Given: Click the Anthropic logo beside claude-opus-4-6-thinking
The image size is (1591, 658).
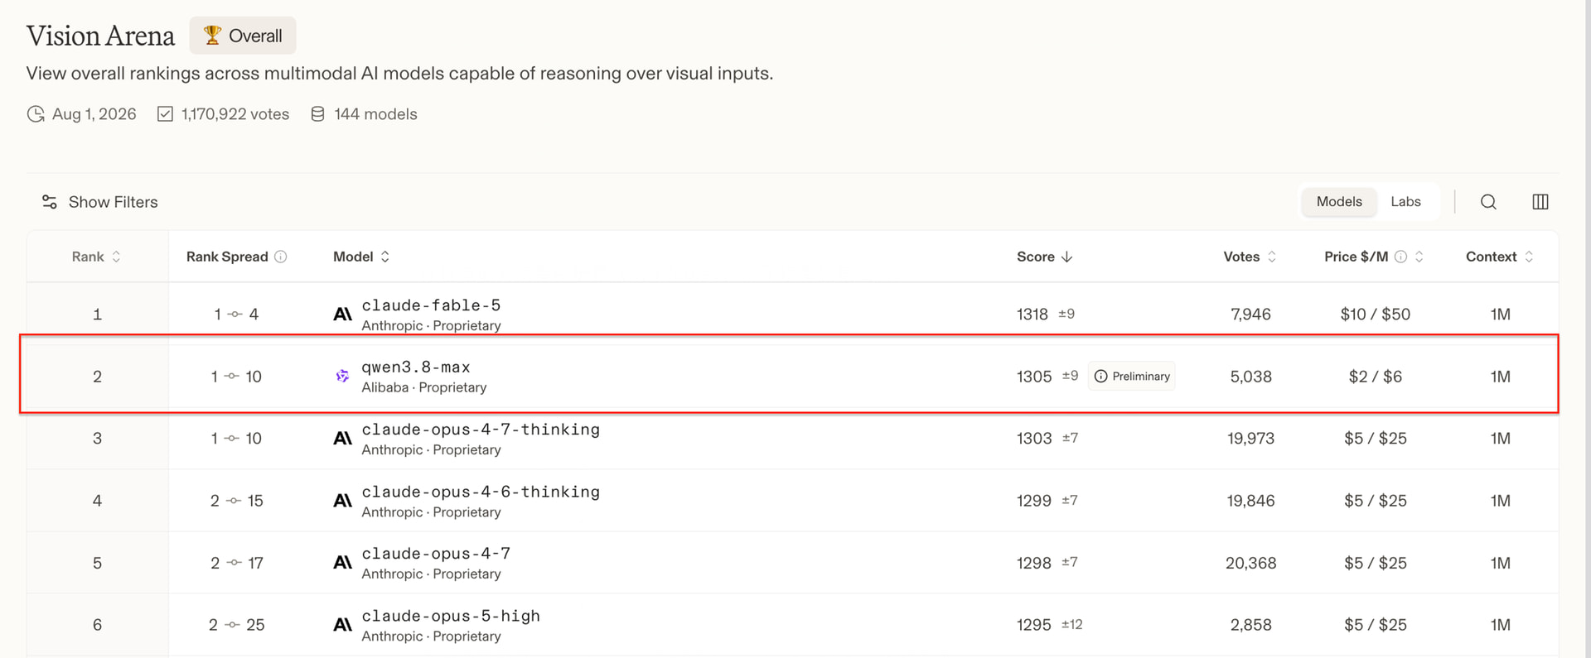Looking at the screenshot, I should [x=342, y=501].
